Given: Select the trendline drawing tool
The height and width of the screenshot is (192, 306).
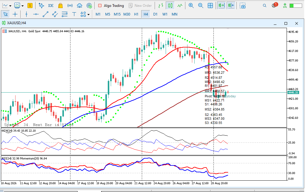Looking at the screenshot, I should 45,14.
